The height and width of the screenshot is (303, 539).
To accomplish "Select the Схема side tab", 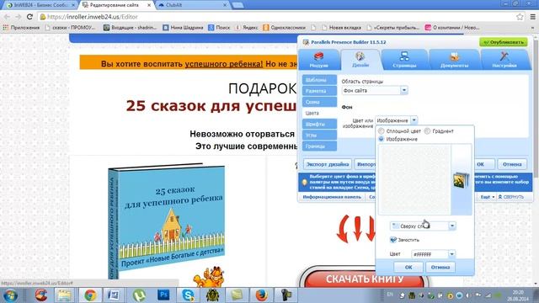I will [x=319, y=102].
